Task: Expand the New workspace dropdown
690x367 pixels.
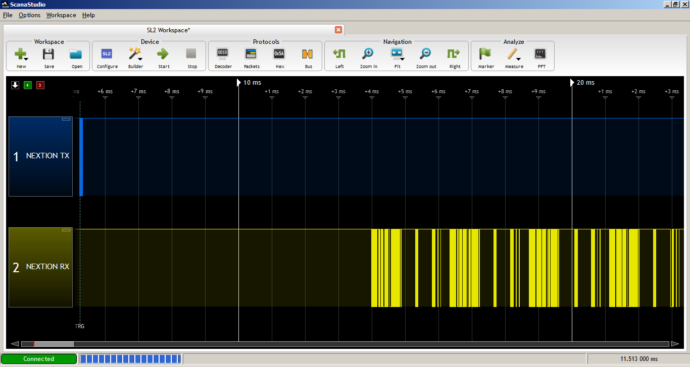Action: (26, 59)
